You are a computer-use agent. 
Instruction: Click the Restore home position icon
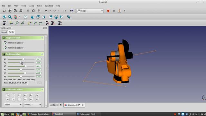pos(53,23)
